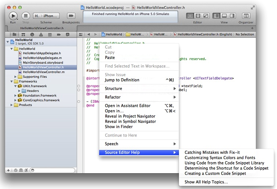Open MainStoryboard.storyboard
The height and width of the screenshot is (189, 277).
pyautogui.click(x=41, y=62)
